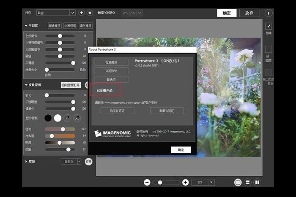Expand the 增强 section
The image size is (296, 197).
26,162
